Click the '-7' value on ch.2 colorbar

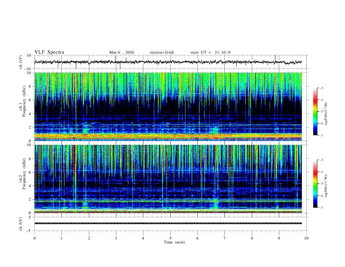coord(321,207)
